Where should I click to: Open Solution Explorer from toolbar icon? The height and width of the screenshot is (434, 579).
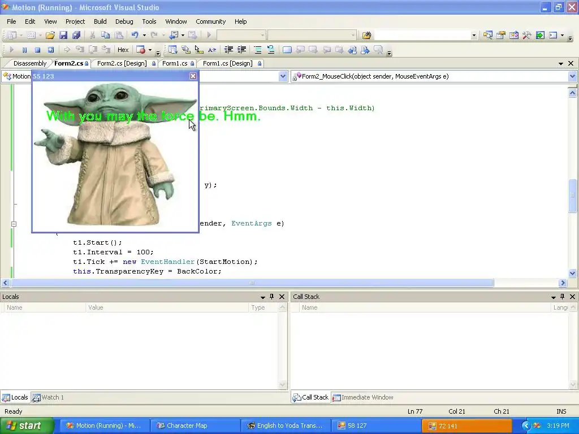pos(488,35)
